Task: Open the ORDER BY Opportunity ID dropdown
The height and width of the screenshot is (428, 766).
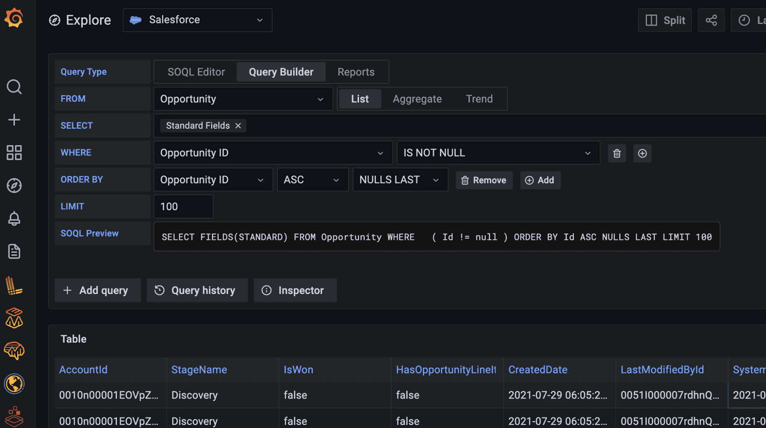Action: pyautogui.click(x=213, y=180)
